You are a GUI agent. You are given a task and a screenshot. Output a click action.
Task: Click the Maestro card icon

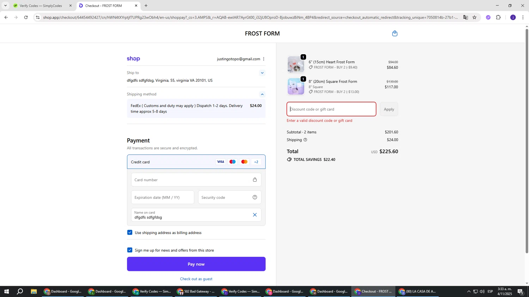click(x=232, y=162)
